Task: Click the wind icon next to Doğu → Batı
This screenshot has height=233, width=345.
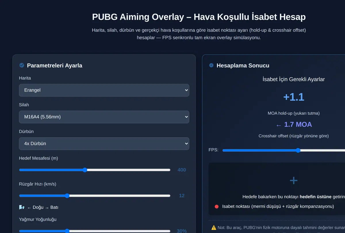Action: [x=22, y=207]
